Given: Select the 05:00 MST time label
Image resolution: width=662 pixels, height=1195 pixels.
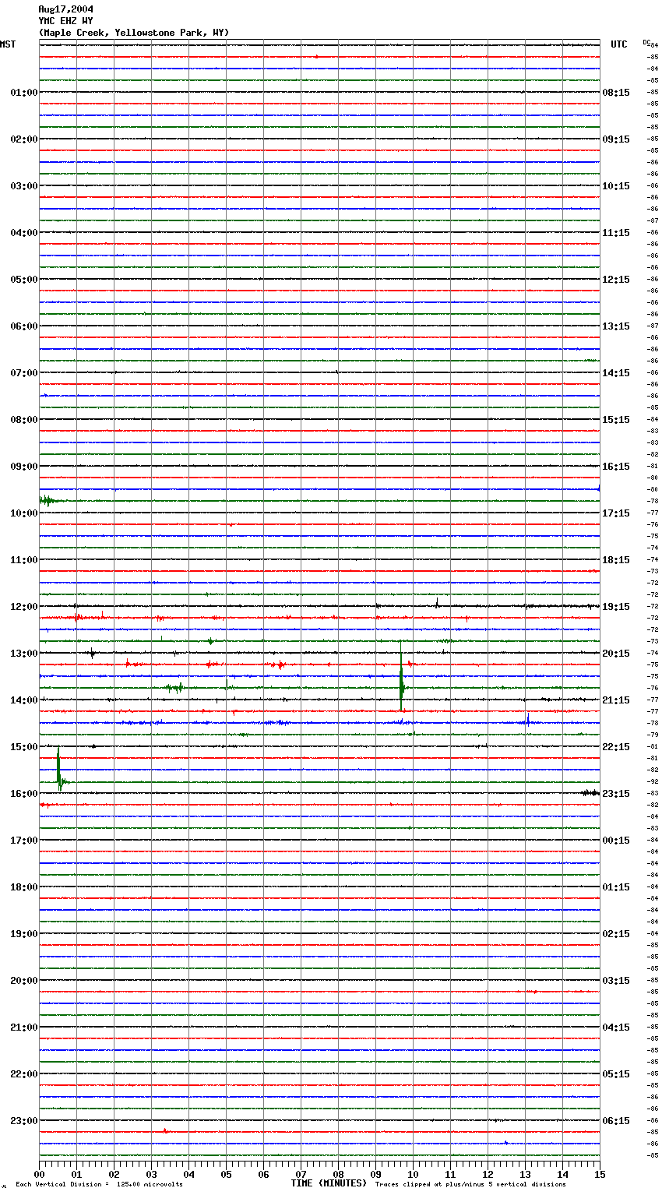Looking at the screenshot, I should 24,280.
